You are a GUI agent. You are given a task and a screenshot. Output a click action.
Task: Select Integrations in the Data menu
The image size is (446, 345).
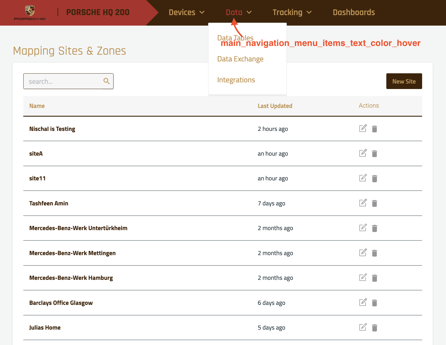pyautogui.click(x=236, y=80)
